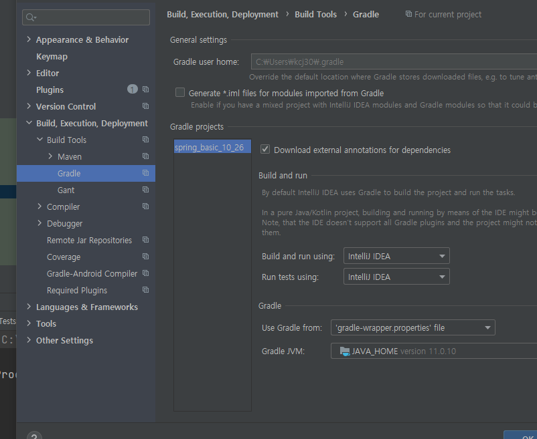
Task: Open the Use Gradle from dropdown
Action: tap(413, 327)
